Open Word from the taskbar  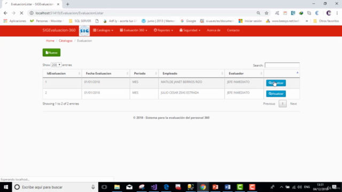point(228,187)
